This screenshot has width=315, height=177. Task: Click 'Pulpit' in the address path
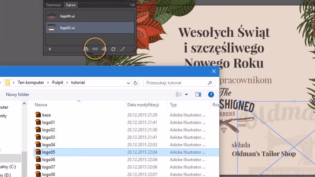(58, 83)
